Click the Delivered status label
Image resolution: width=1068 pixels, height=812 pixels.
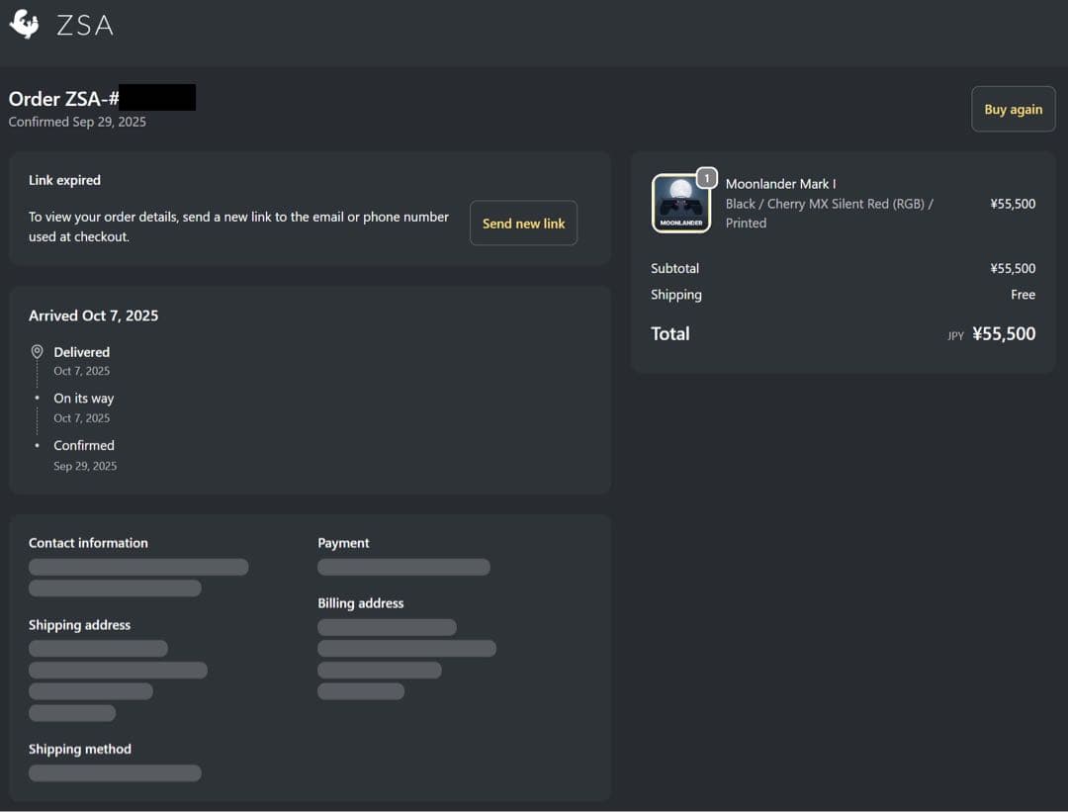click(81, 352)
